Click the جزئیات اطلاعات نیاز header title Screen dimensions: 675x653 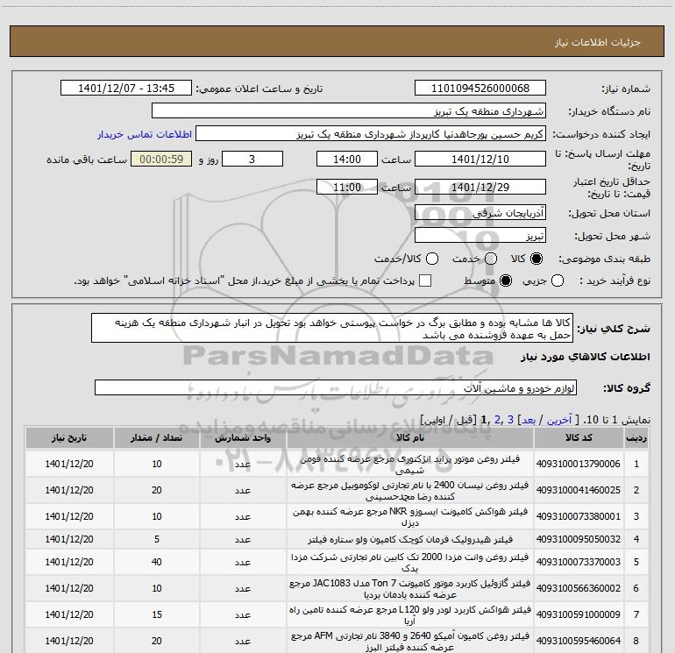598,42
